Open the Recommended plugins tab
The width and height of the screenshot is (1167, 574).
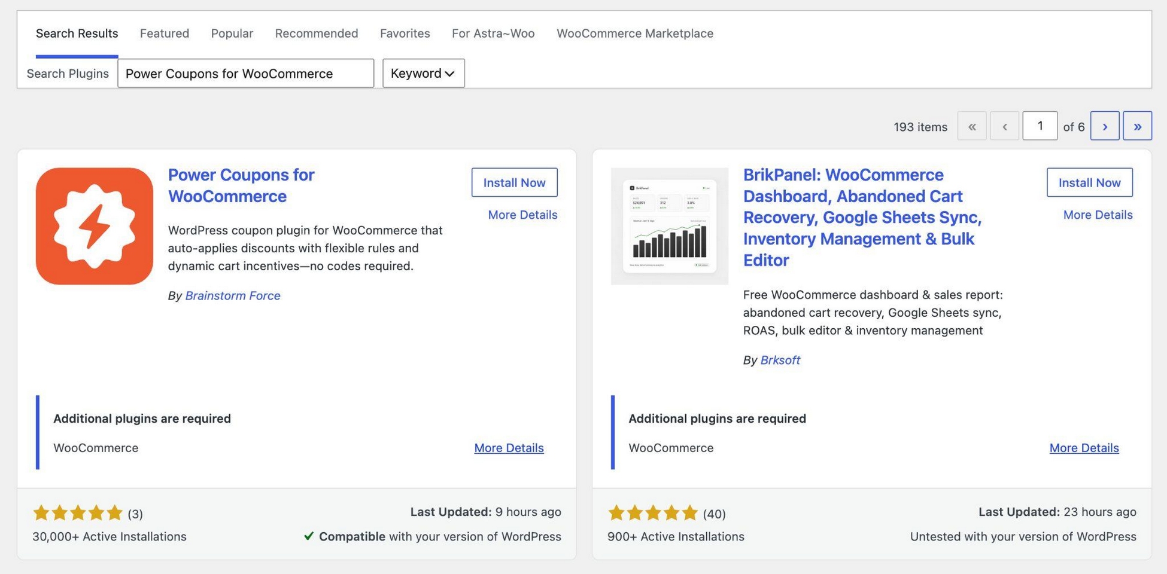pyautogui.click(x=317, y=33)
